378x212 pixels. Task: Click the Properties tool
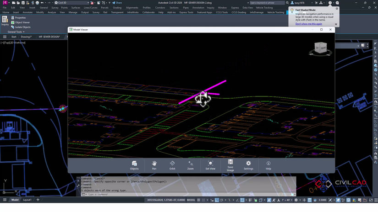19,17
